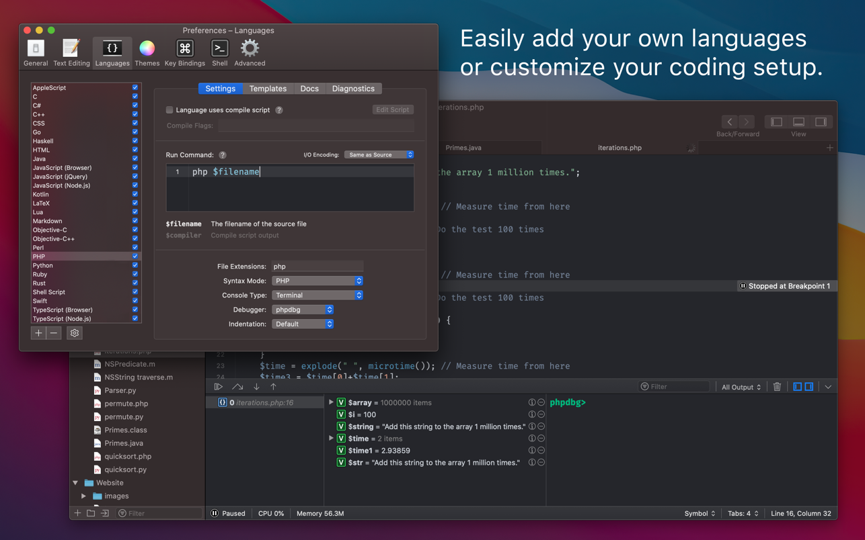The height and width of the screenshot is (540, 865).
Task: Expand the $array variable in the debugger
Action: pos(330,402)
